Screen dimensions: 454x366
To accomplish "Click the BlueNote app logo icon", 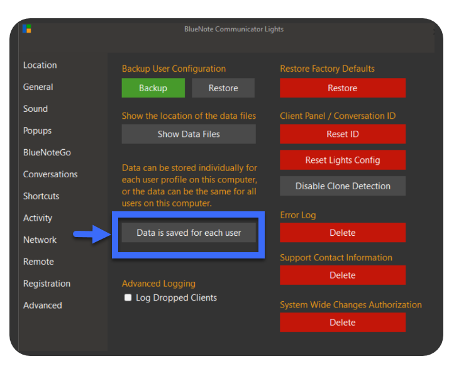I will coord(26,29).
